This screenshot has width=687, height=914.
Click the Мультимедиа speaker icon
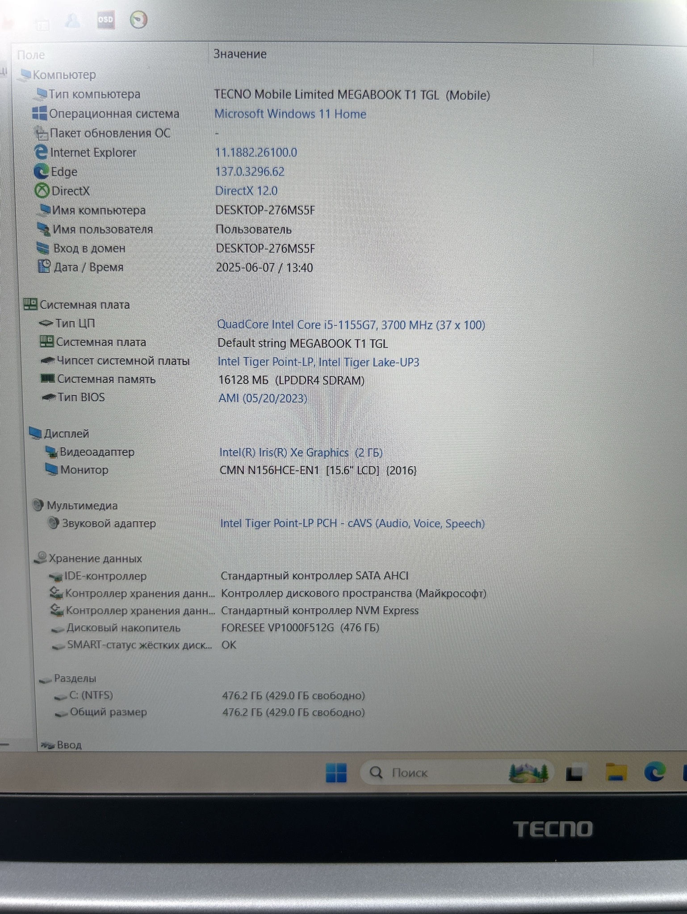pos(38,505)
